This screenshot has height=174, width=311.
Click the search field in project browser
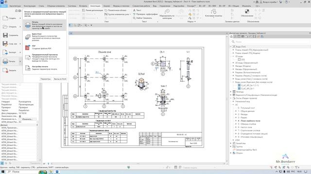pyautogui.click(x=271, y=42)
